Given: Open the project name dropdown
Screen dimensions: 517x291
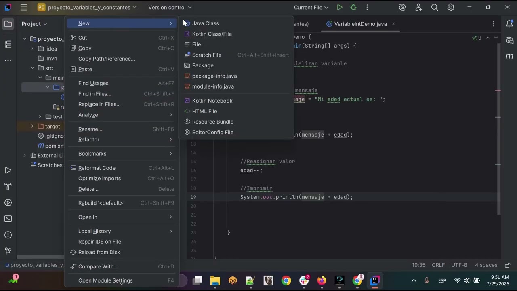Looking at the screenshot, I should click(87, 7).
